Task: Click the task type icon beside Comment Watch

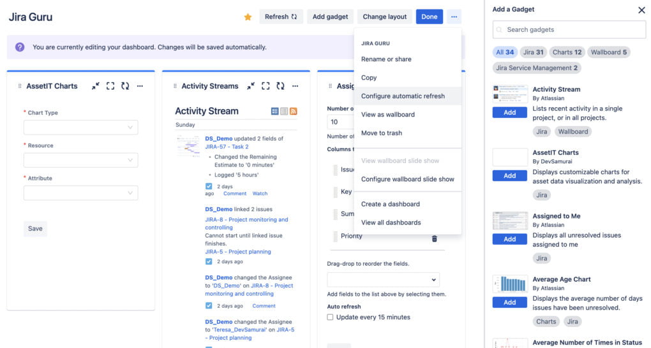Action: click(209, 186)
